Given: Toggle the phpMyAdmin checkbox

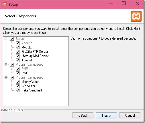Looking at the screenshot, I should 17,82.
